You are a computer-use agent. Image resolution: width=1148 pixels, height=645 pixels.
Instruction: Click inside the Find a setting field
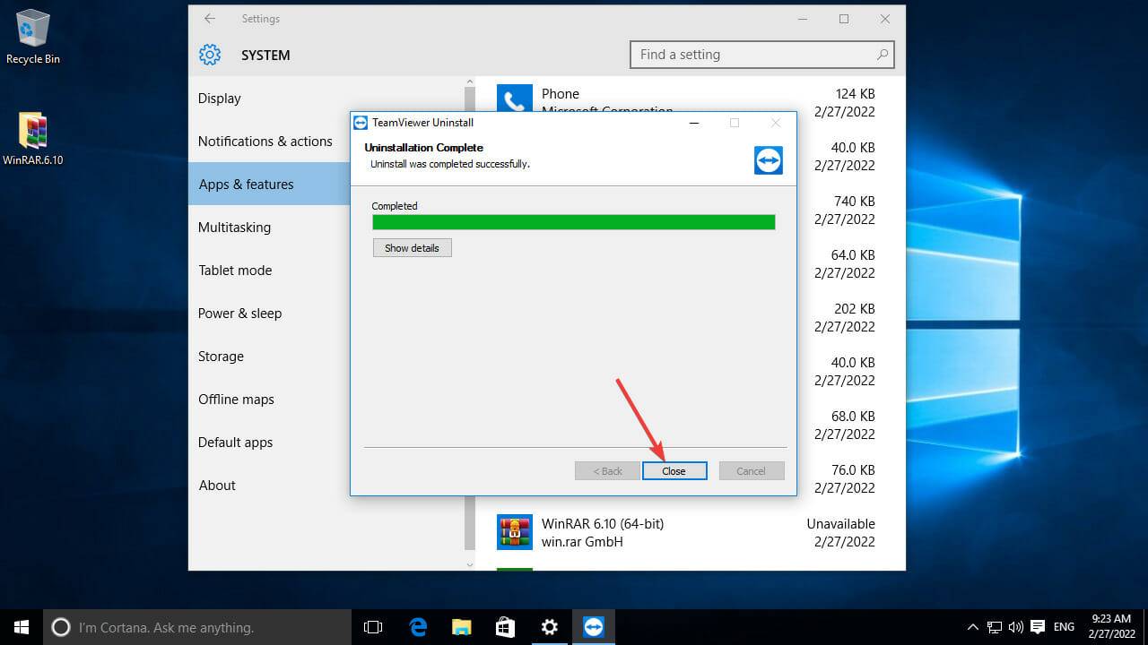(761, 55)
